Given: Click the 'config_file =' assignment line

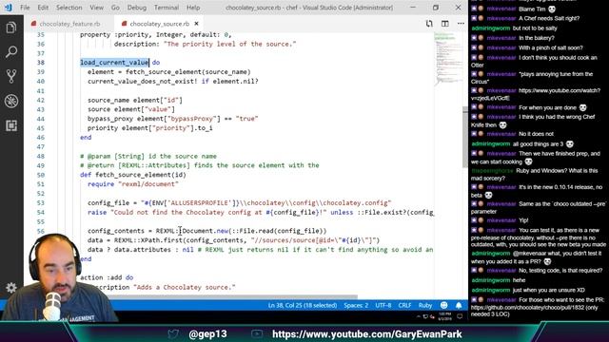Looking at the screenshot, I should click(x=239, y=202).
